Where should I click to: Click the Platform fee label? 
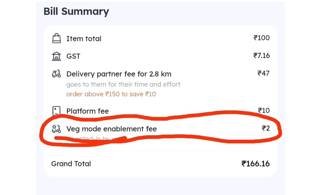click(87, 111)
